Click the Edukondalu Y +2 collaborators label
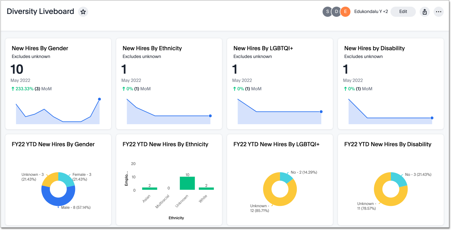The image size is (451, 230). coord(371,12)
